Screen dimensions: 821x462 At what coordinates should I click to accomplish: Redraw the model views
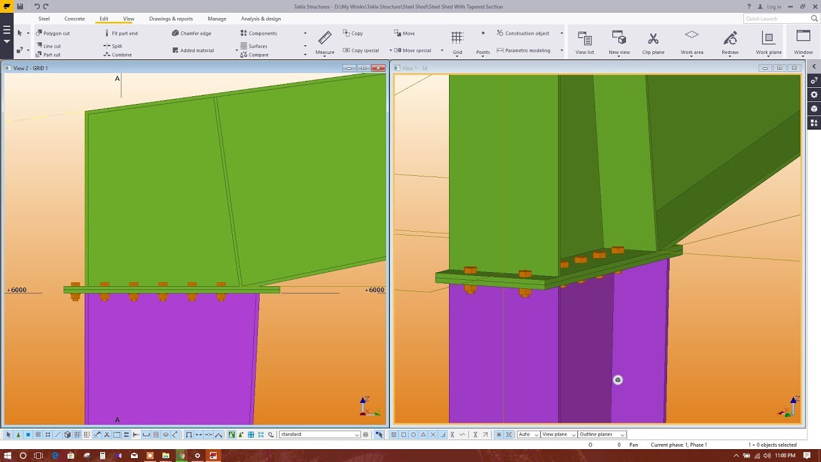pyautogui.click(x=730, y=40)
